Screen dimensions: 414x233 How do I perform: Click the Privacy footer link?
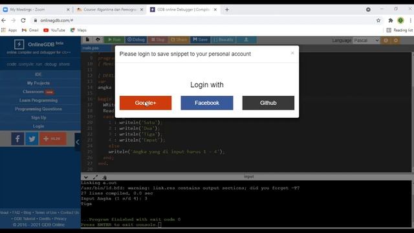coord(60,219)
